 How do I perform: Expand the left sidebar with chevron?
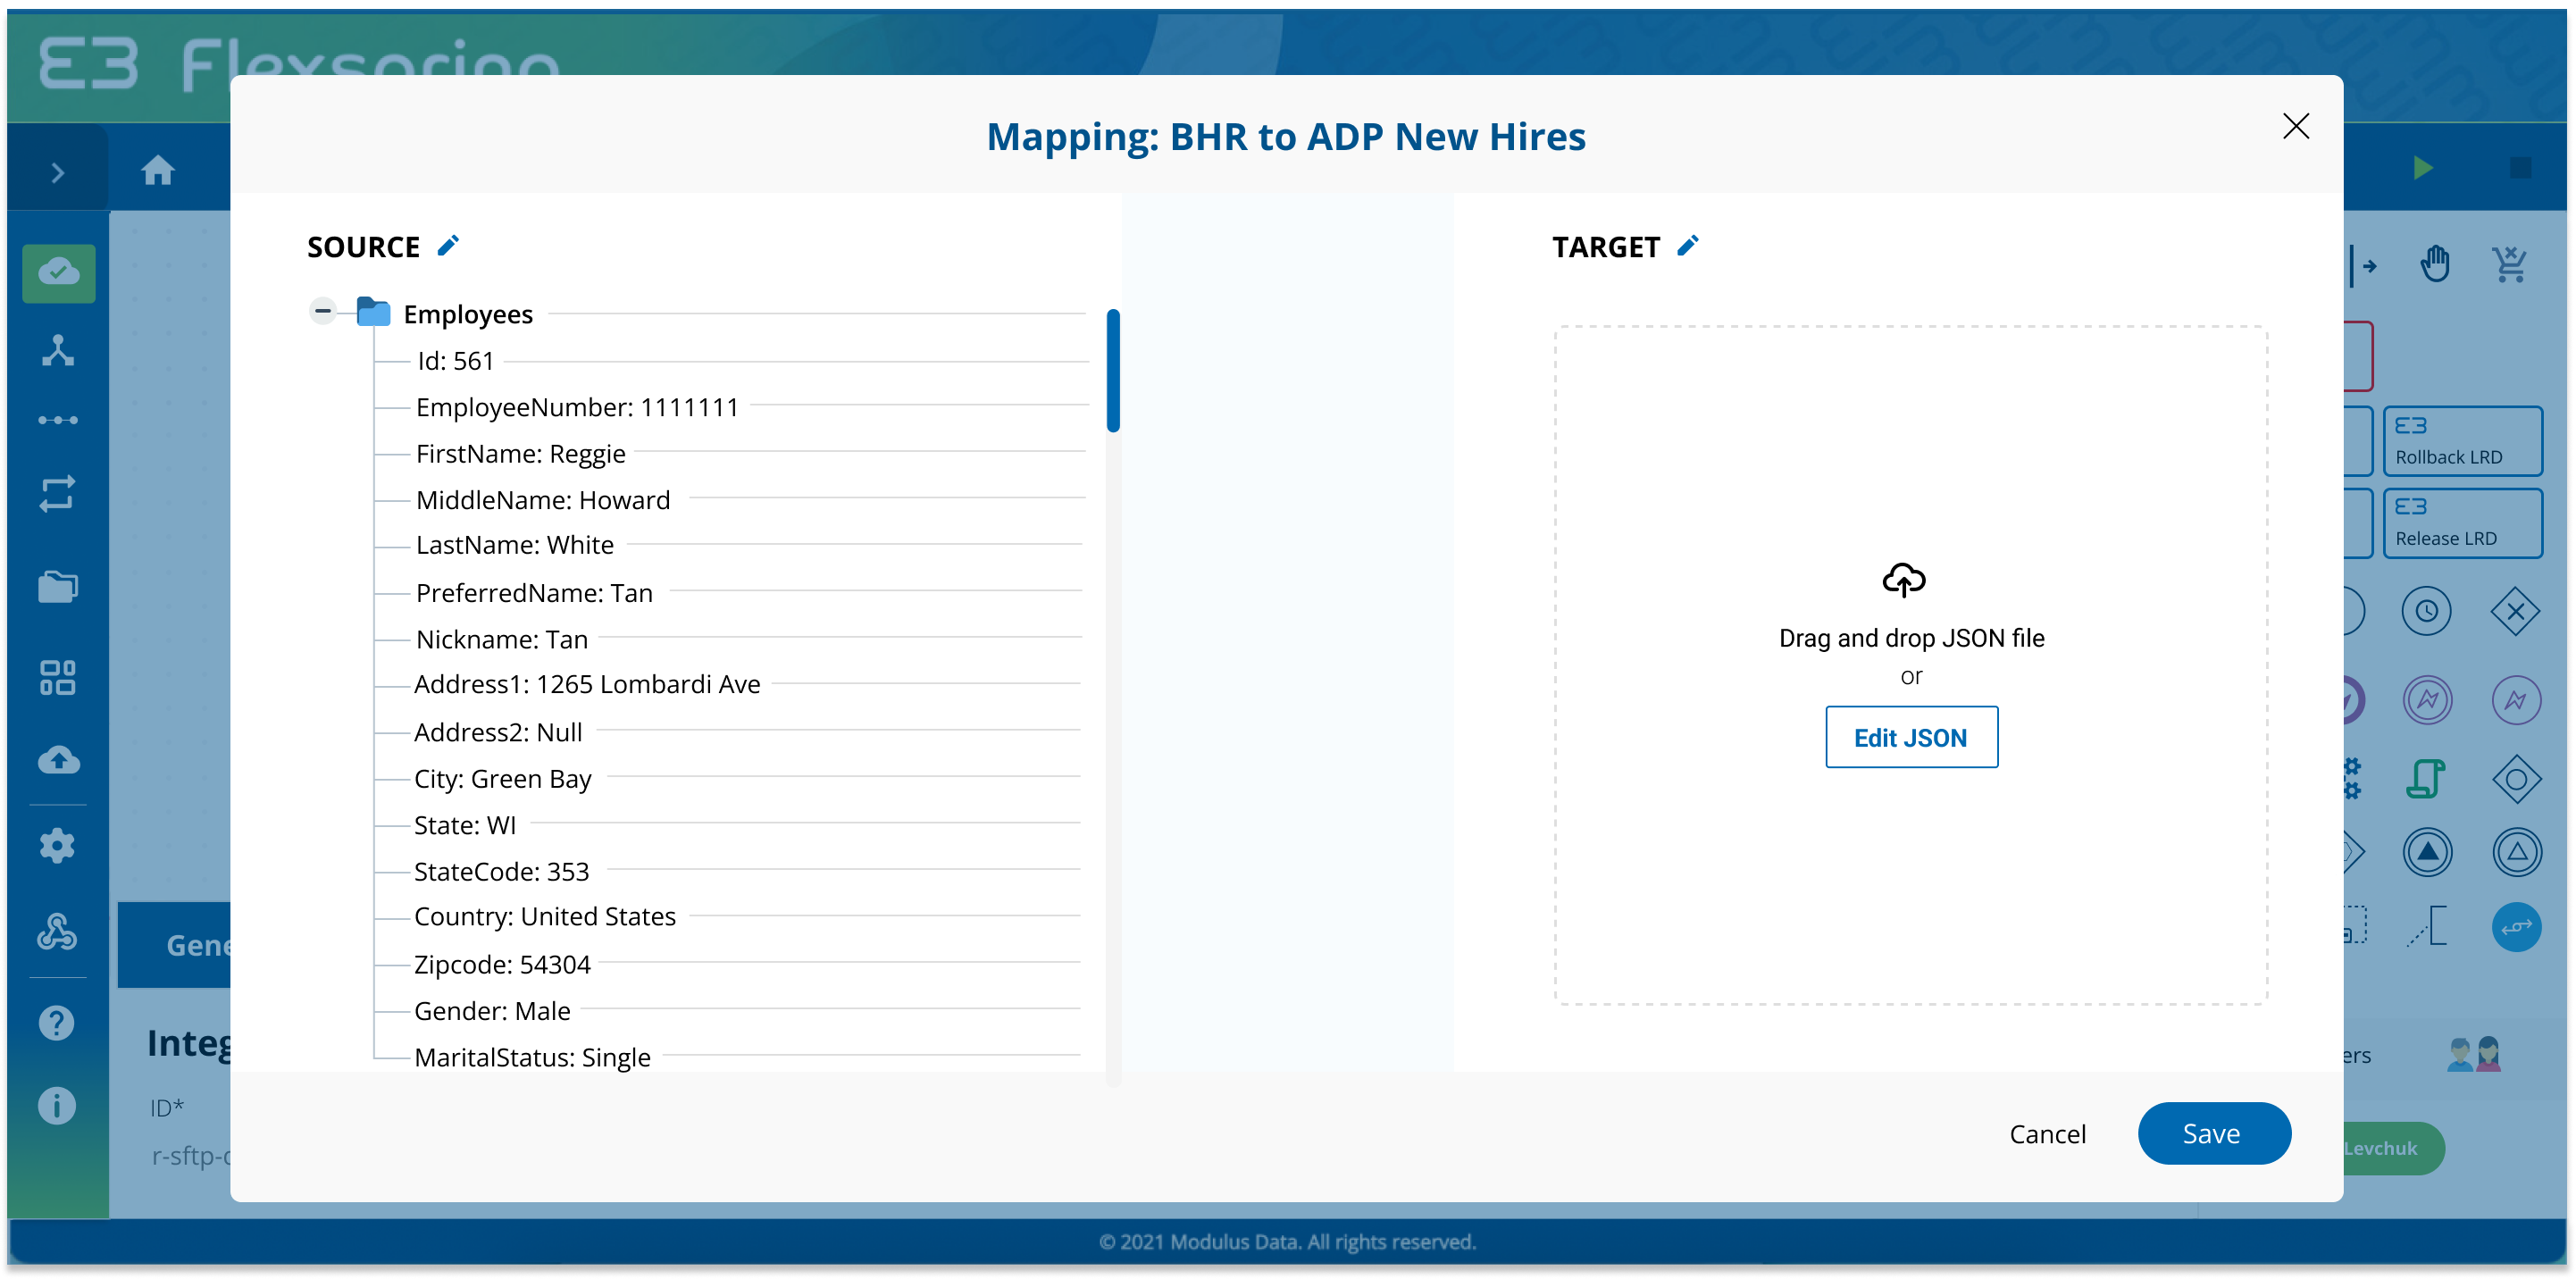coord(58,172)
